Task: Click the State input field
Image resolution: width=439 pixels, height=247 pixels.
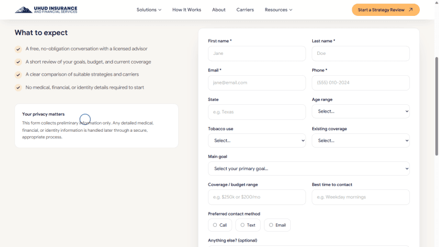Action: [257, 112]
